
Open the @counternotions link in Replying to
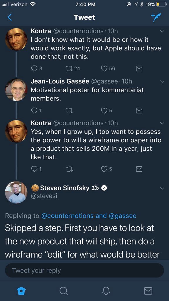[67, 216]
